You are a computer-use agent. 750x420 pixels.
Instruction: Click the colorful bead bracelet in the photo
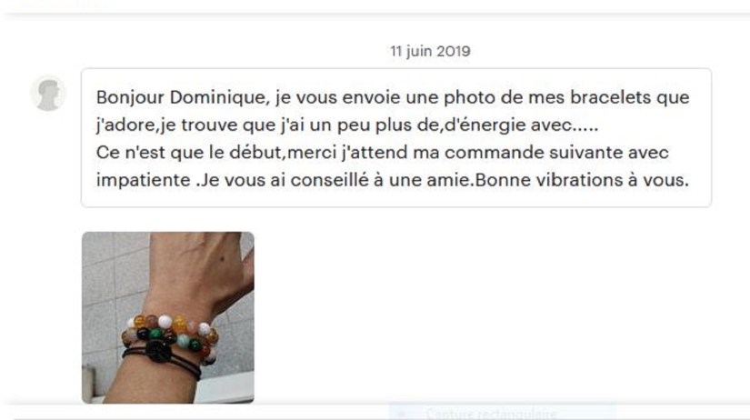point(172,335)
